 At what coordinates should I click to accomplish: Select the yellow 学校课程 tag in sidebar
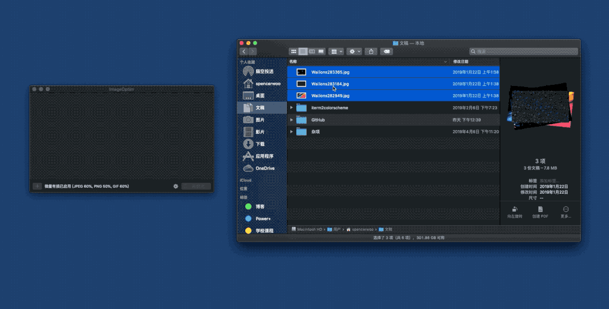pyautogui.click(x=262, y=231)
